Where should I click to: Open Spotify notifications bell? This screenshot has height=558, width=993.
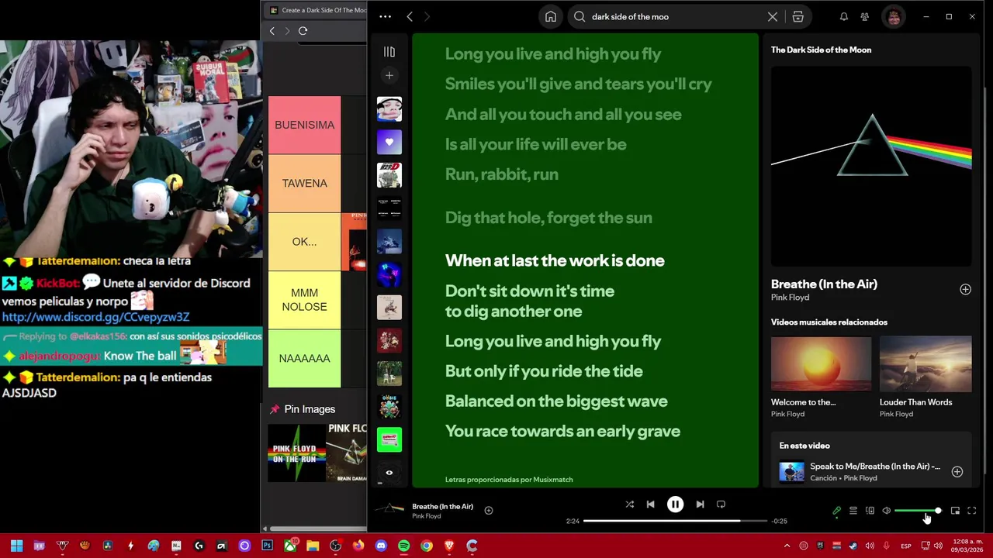(844, 17)
